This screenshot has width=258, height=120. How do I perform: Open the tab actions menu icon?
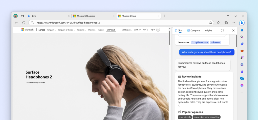[22, 16]
